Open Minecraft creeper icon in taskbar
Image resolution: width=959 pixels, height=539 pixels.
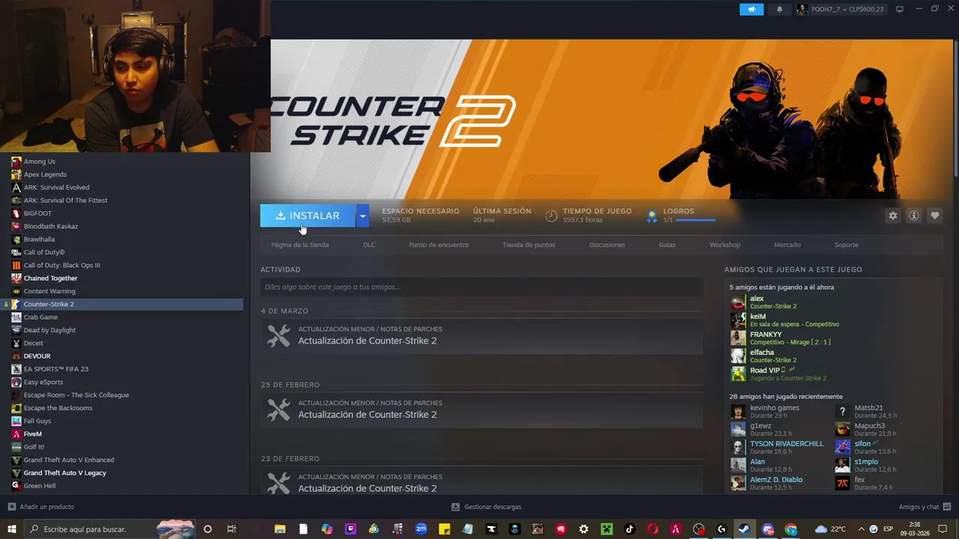coord(606,529)
